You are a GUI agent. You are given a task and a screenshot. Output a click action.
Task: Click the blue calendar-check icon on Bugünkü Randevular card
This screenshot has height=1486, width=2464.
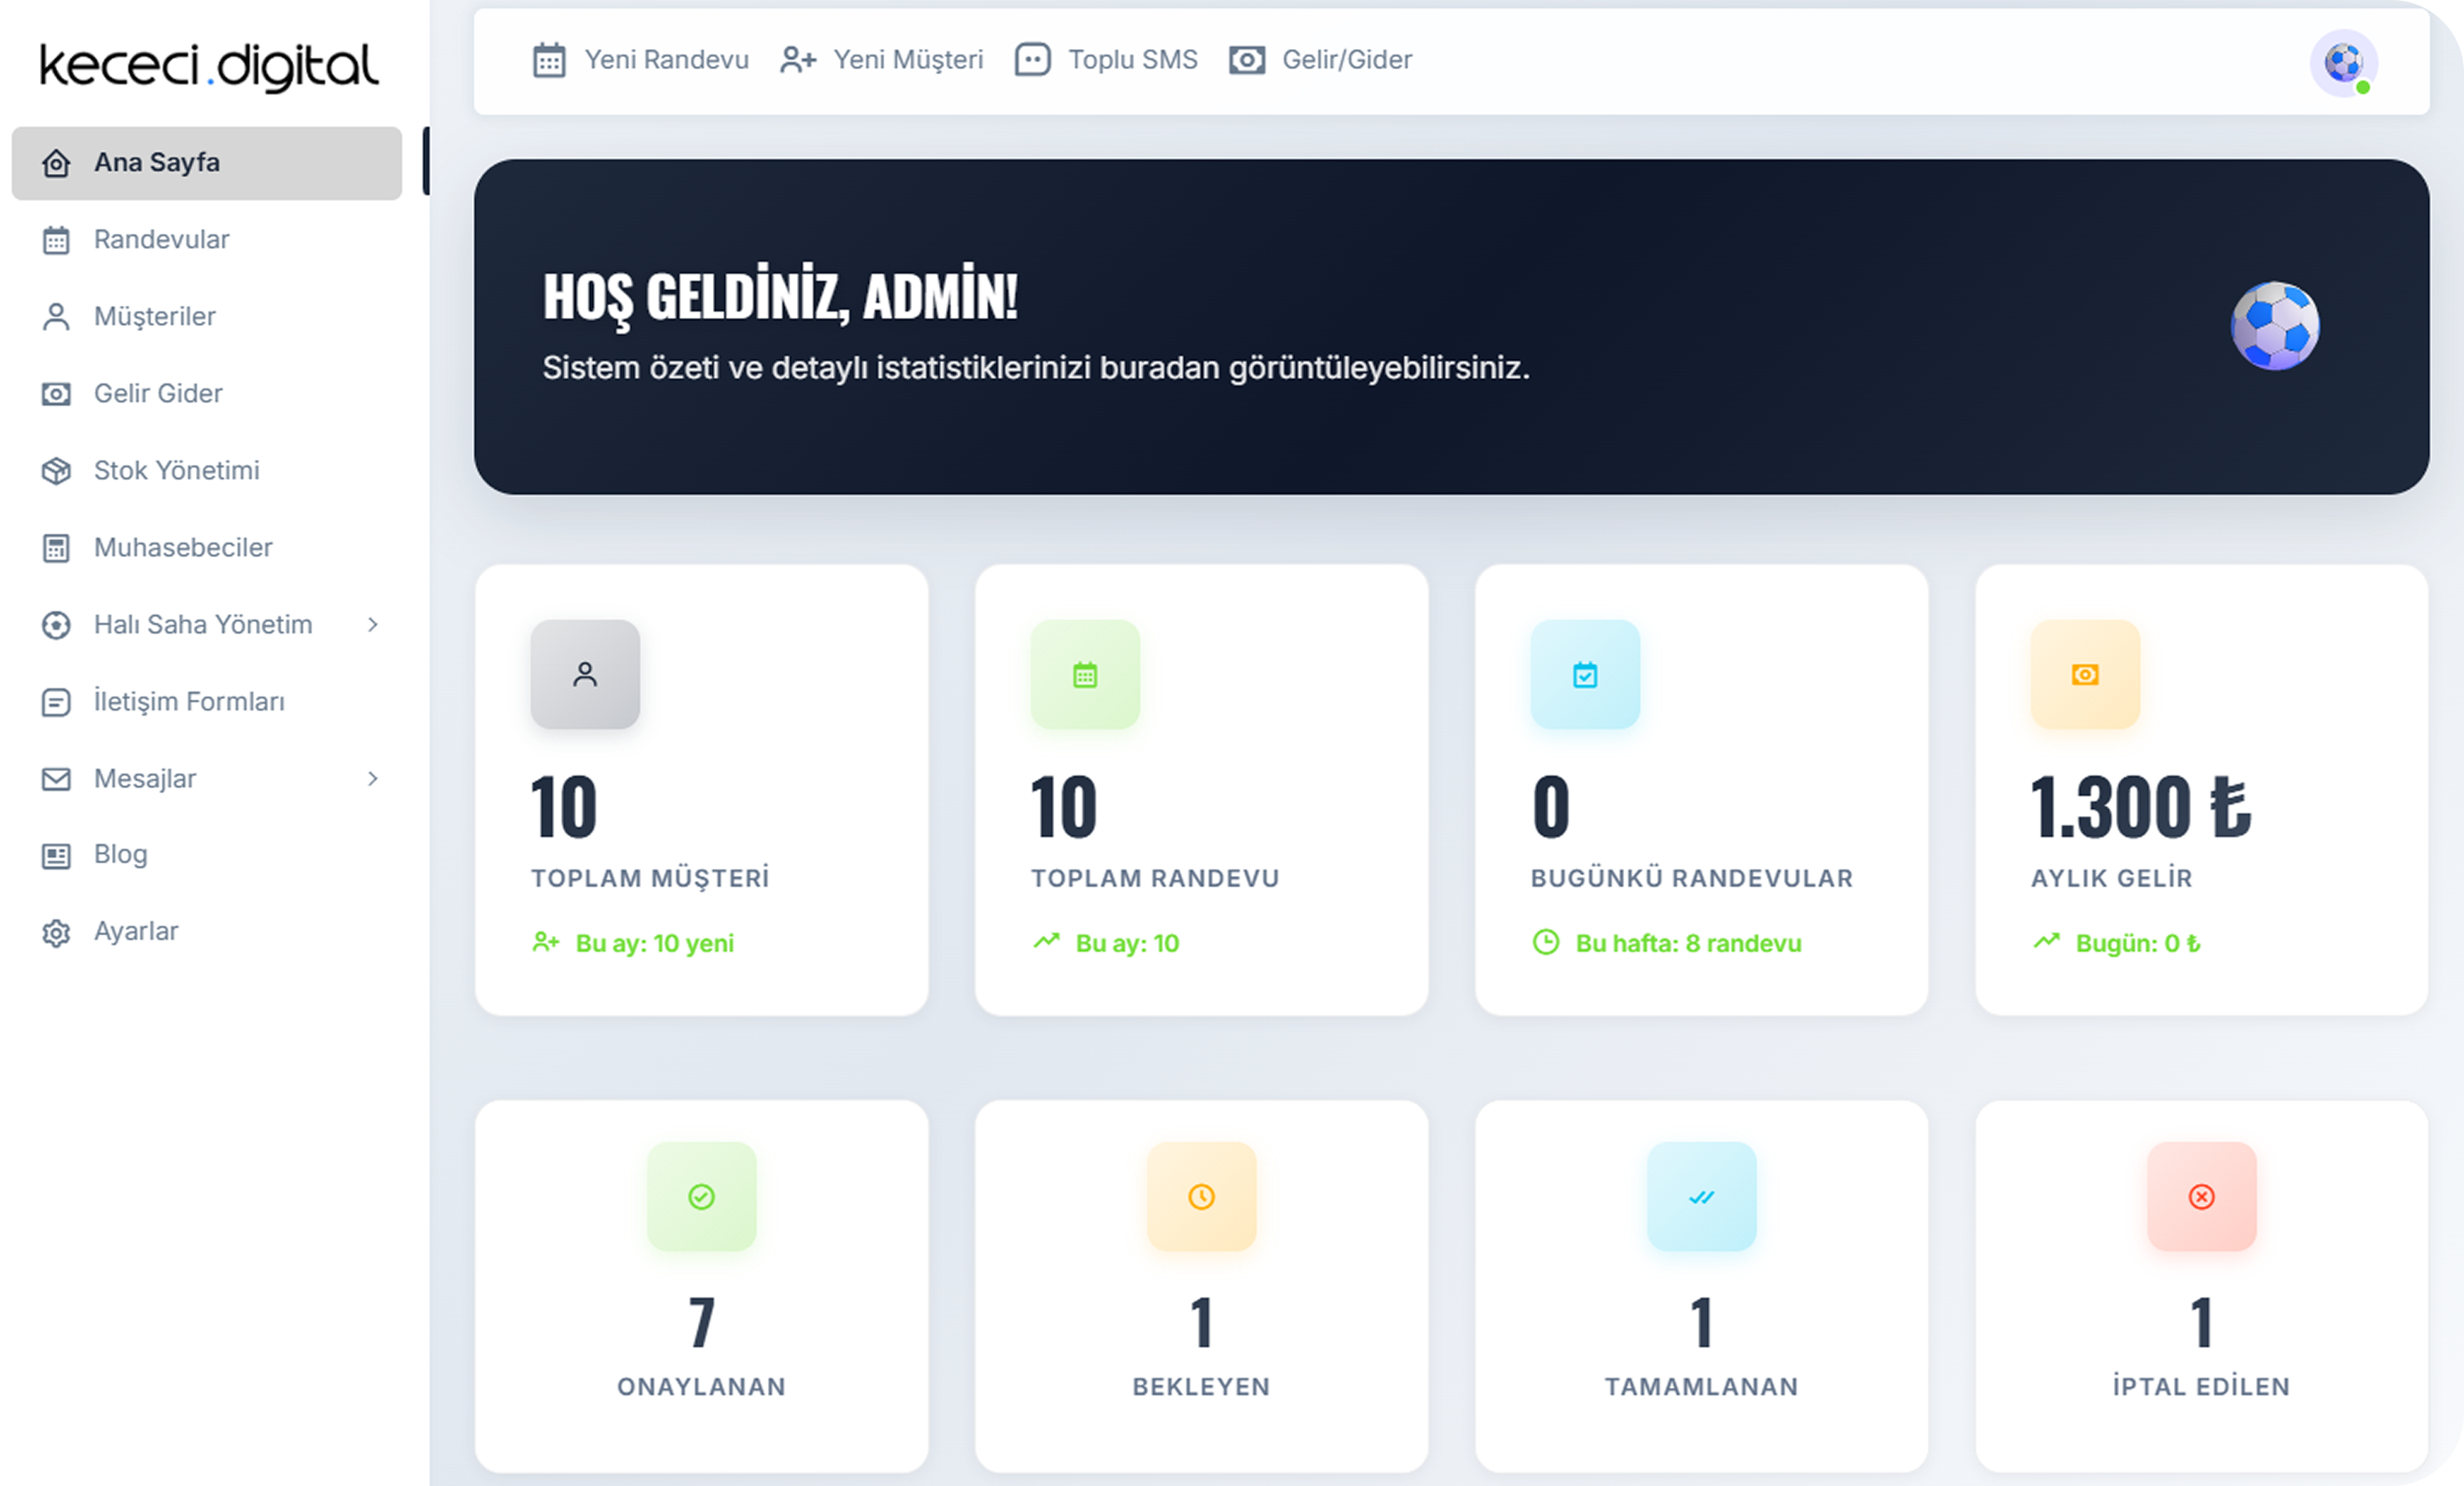point(1585,674)
